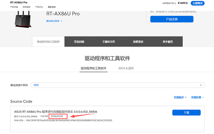The width and height of the screenshot is (214, 134).
Task: Click the 立即购买 buy now button
Action: pos(198,3)
